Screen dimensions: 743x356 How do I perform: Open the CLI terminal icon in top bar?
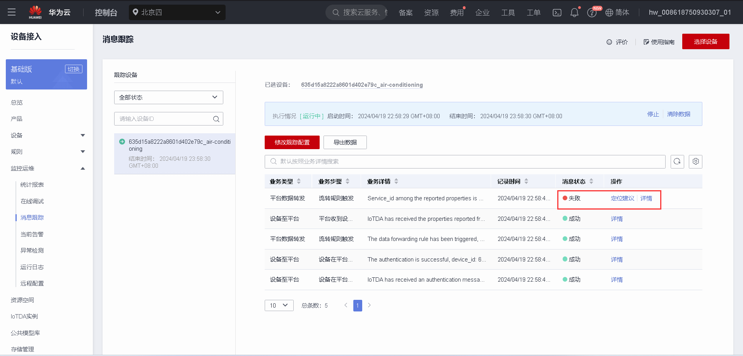coord(557,12)
